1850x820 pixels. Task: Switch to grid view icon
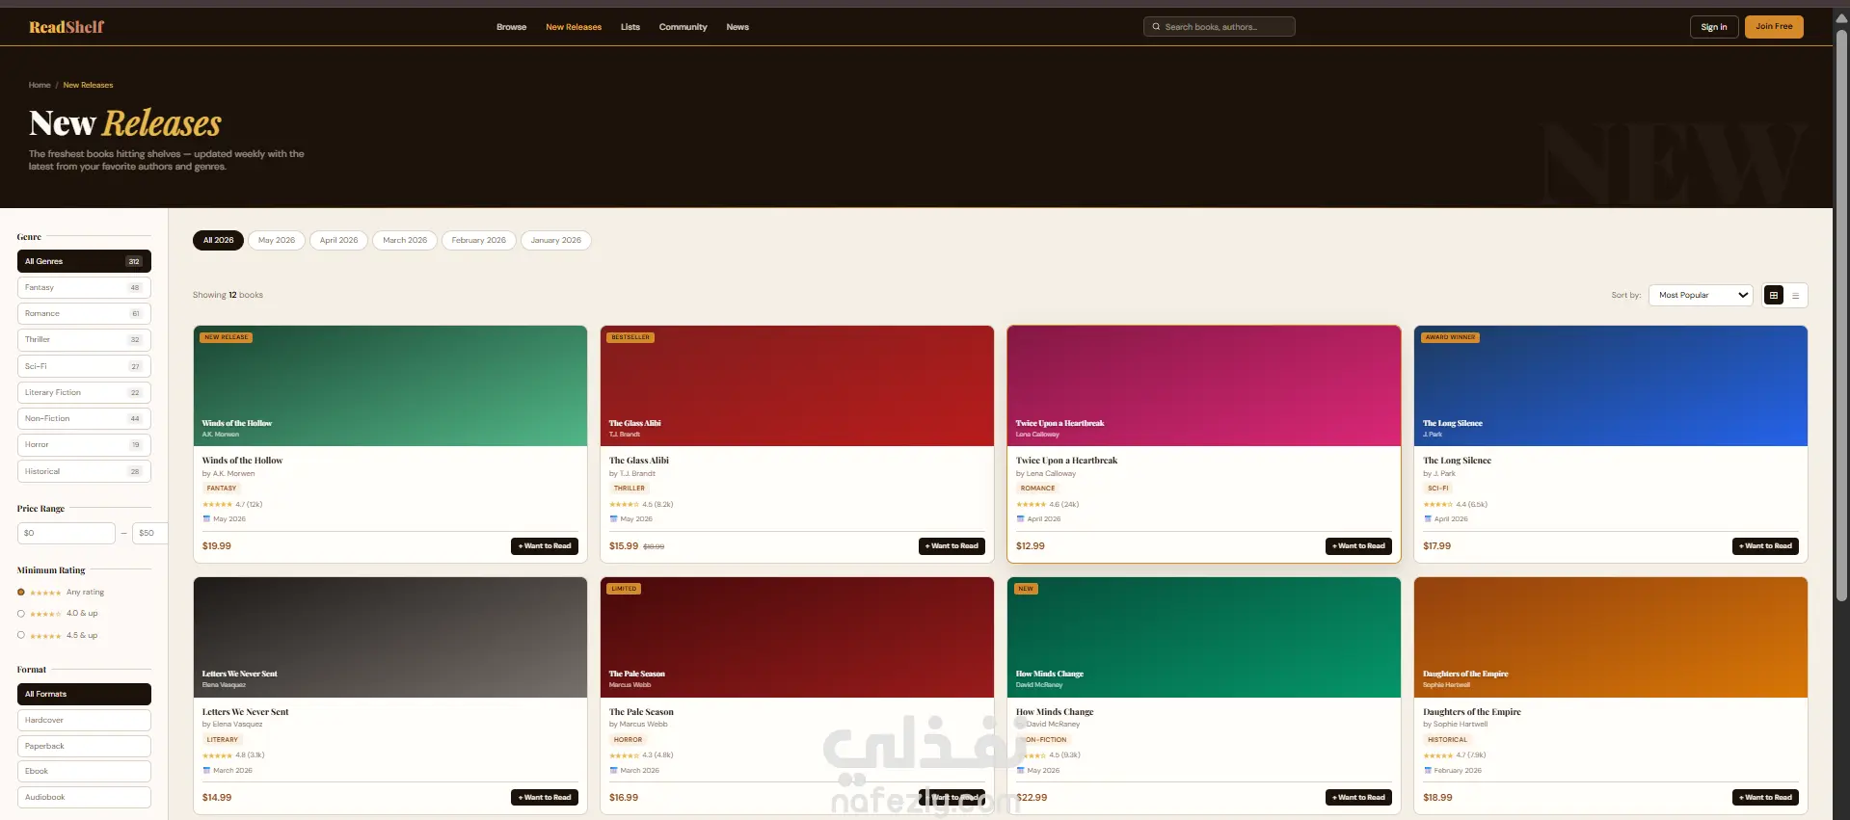1773,296
